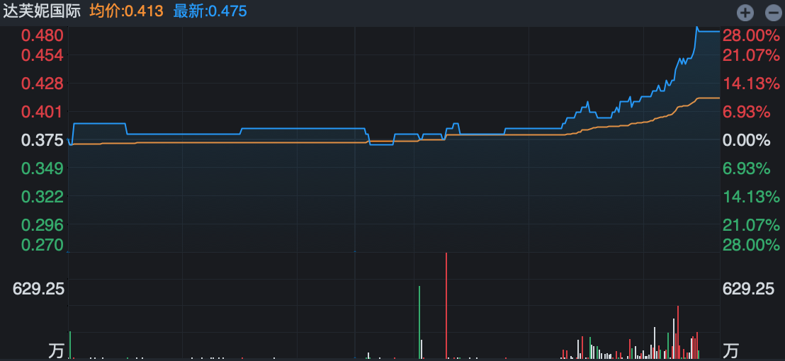The height and width of the screenshot is (361, 785).
Task: Zoom in the chart with the plus icon
Action: point(745,13)
